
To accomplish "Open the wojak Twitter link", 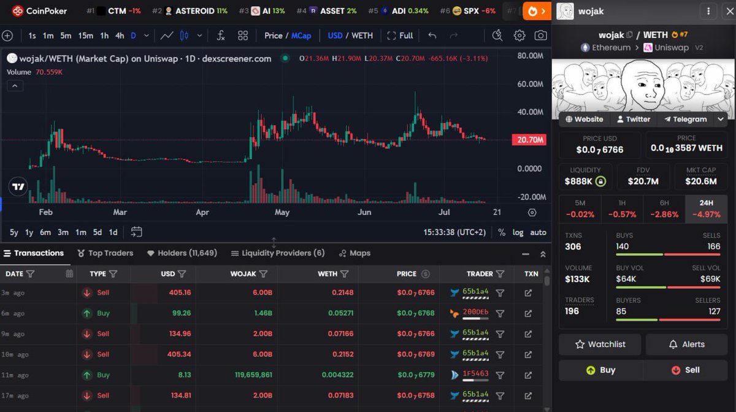I will [x=633, y=119].
